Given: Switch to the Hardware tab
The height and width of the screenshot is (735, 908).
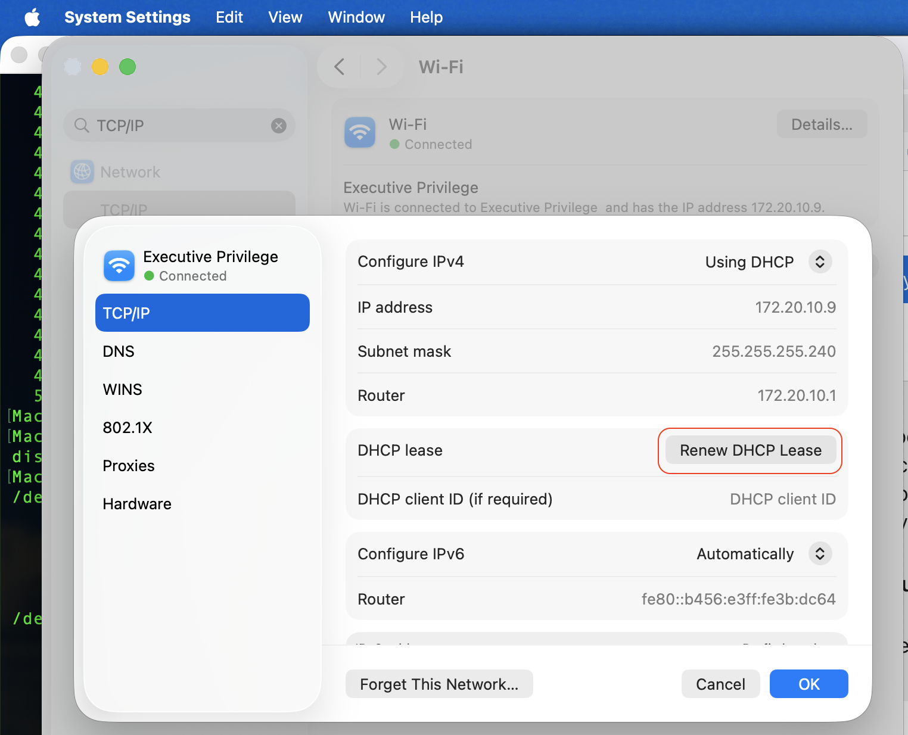Looking at the screenshot, I should click(x=203, y=504).
